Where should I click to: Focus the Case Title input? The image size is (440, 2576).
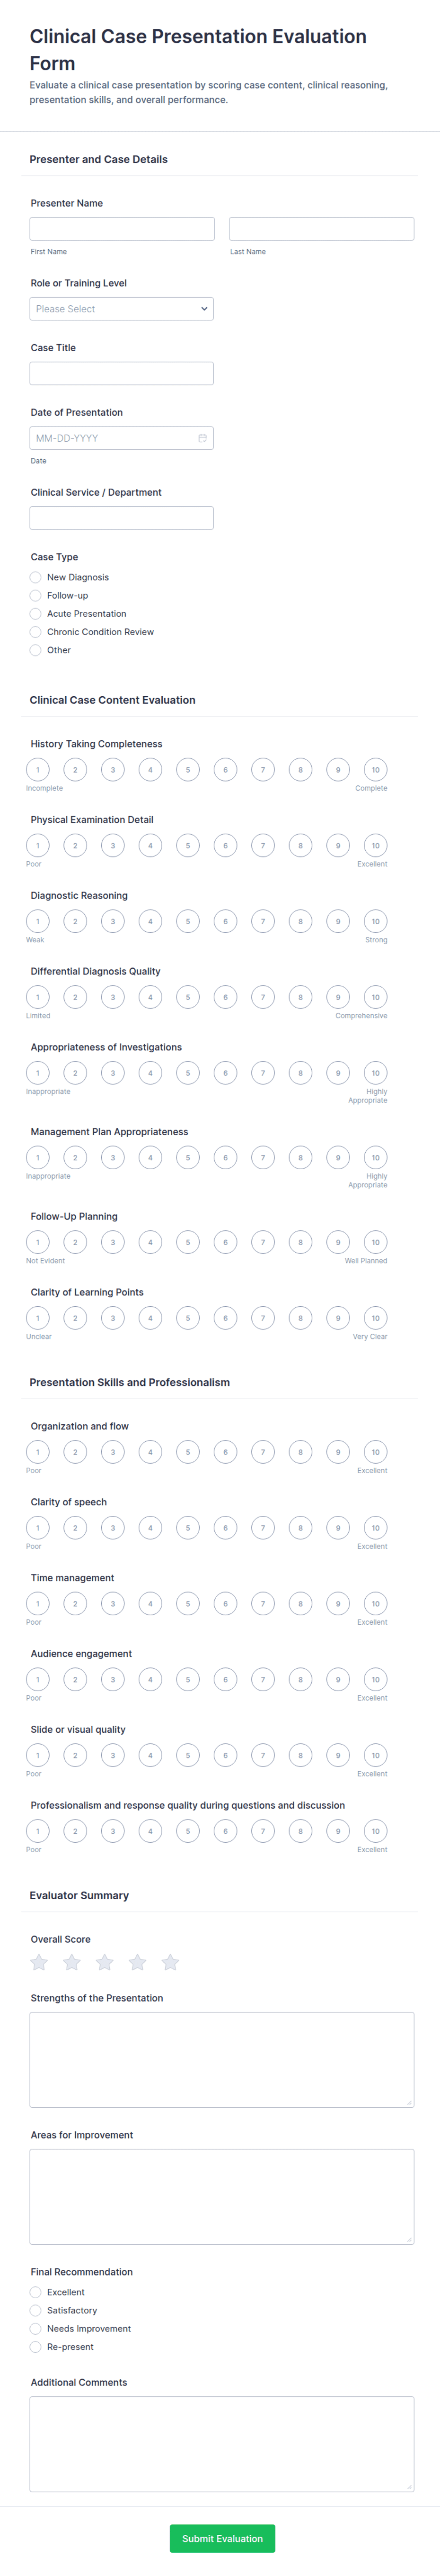[x=122, y=374]
